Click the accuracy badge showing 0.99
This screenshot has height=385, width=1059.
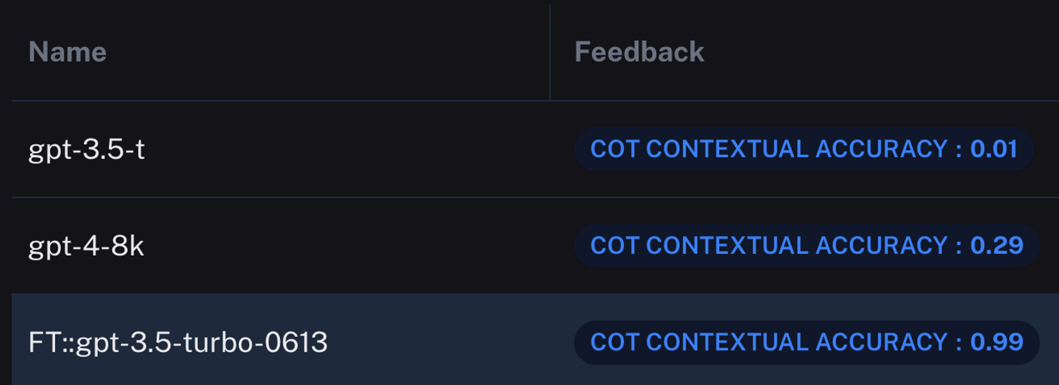point(806,342)
